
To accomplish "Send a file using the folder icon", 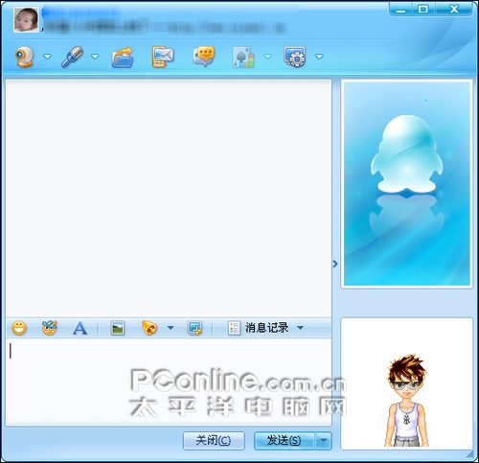I will [x=123, y=57].
